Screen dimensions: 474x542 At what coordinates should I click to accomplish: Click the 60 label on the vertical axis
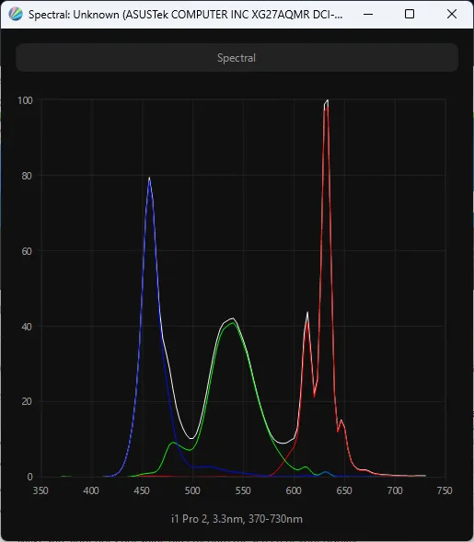coord(27,251)
